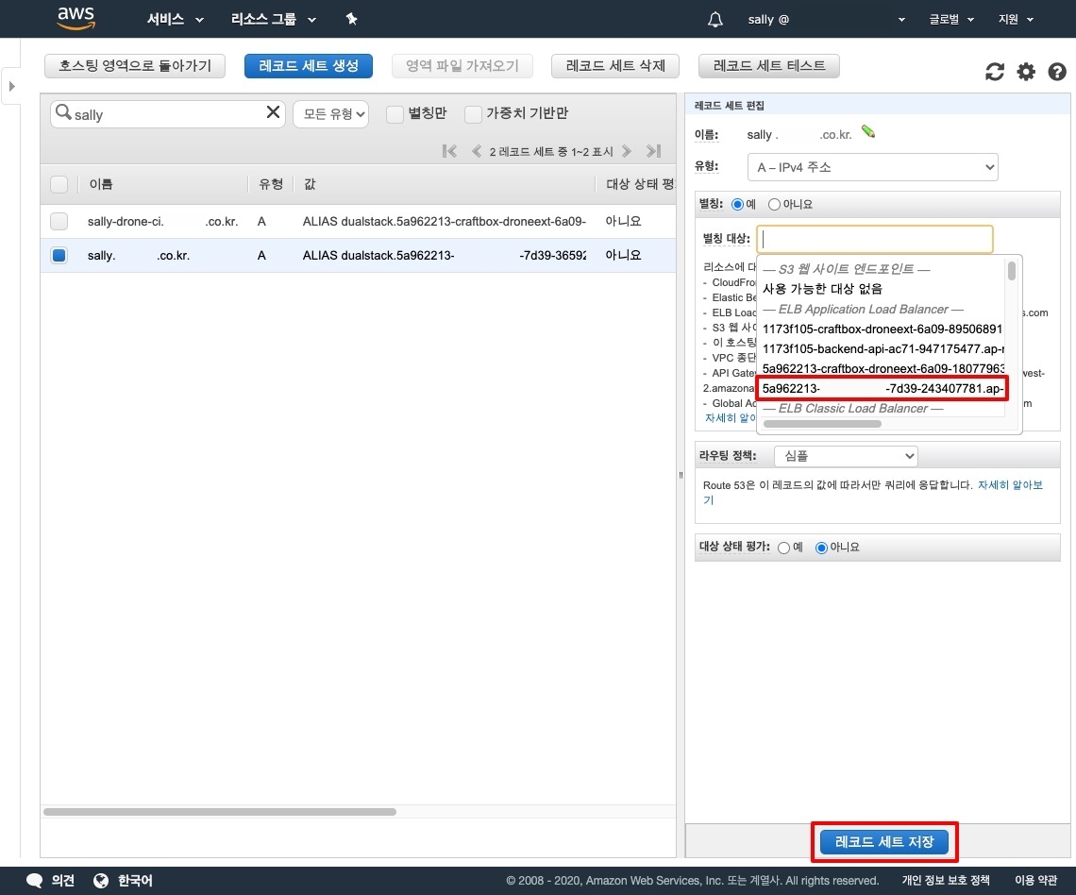Click the pin shortcut icon
1076x895 pixels.
(x=351, y=19)
